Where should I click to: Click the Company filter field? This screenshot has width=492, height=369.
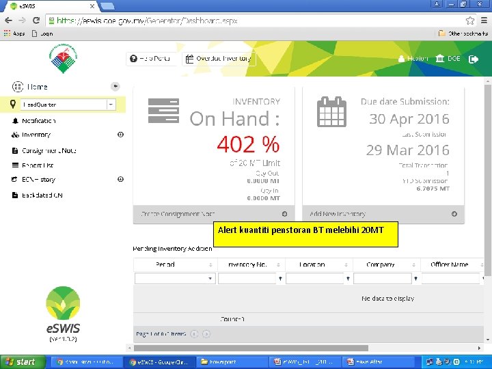coord(383,278)
